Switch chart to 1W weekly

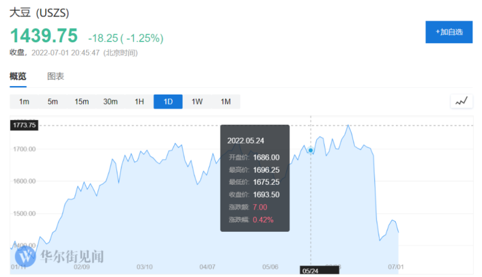point(197,102)
